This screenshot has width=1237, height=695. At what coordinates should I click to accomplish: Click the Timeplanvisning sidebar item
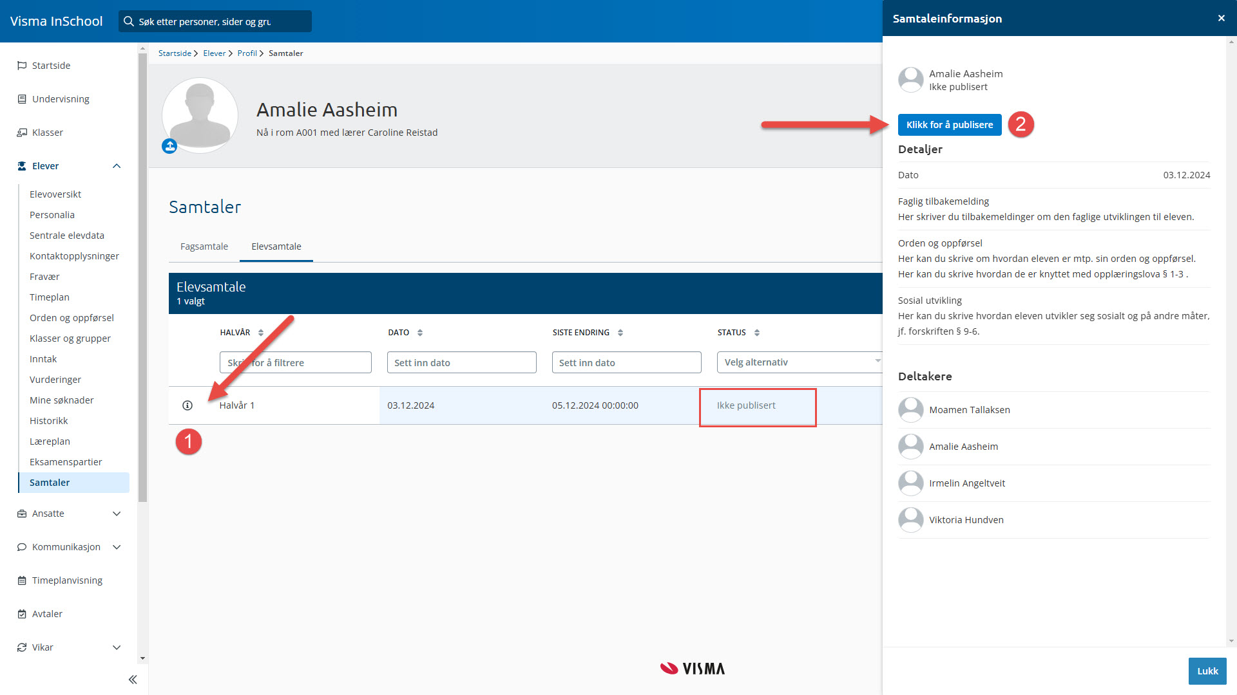pyautogui.click(x=67, y=580)
